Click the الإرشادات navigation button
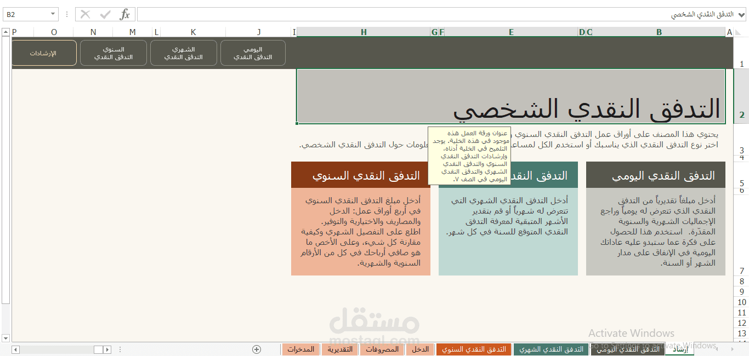Image resolution: width=749 pixels, height=356 pixels. coord(44,53)
